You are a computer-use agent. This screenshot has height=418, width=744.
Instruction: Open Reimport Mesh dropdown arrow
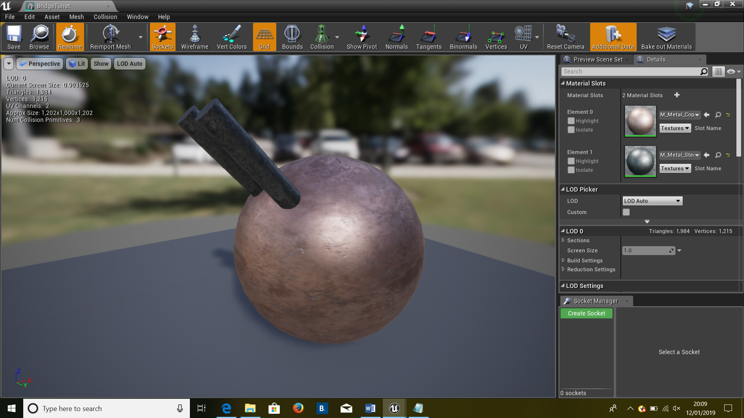point(140,37)
